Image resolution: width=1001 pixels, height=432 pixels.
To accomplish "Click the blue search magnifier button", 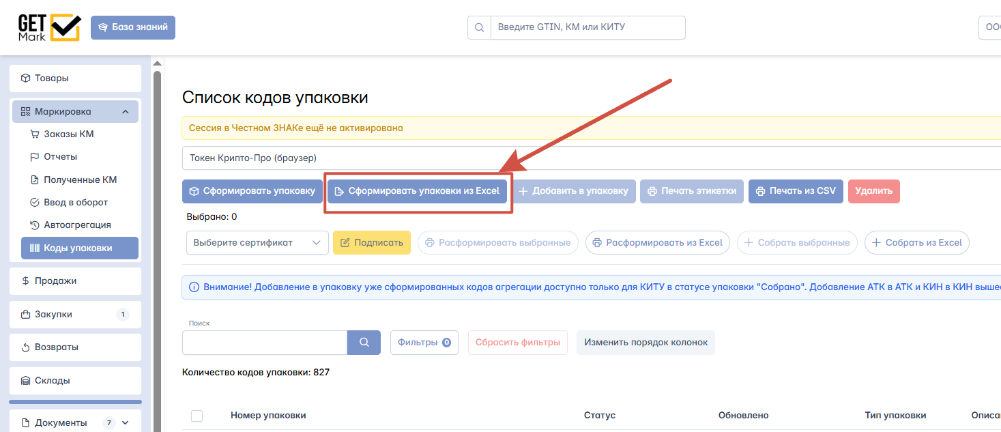I will (x=364, y=343).
